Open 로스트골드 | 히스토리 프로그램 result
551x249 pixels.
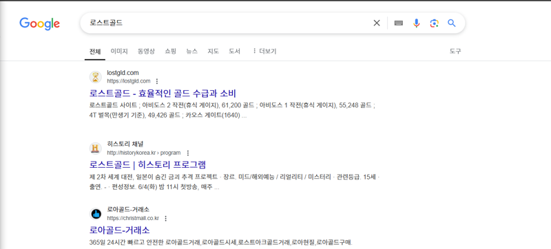[x=147, y=164]
